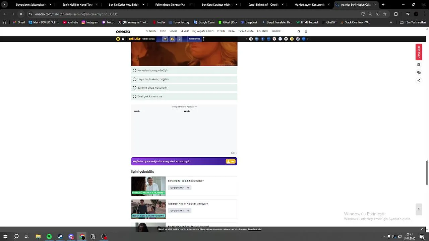This screenshot has height=241, width=429.
Task: Open the search icon in Onedio header
Action: point(299,31)
